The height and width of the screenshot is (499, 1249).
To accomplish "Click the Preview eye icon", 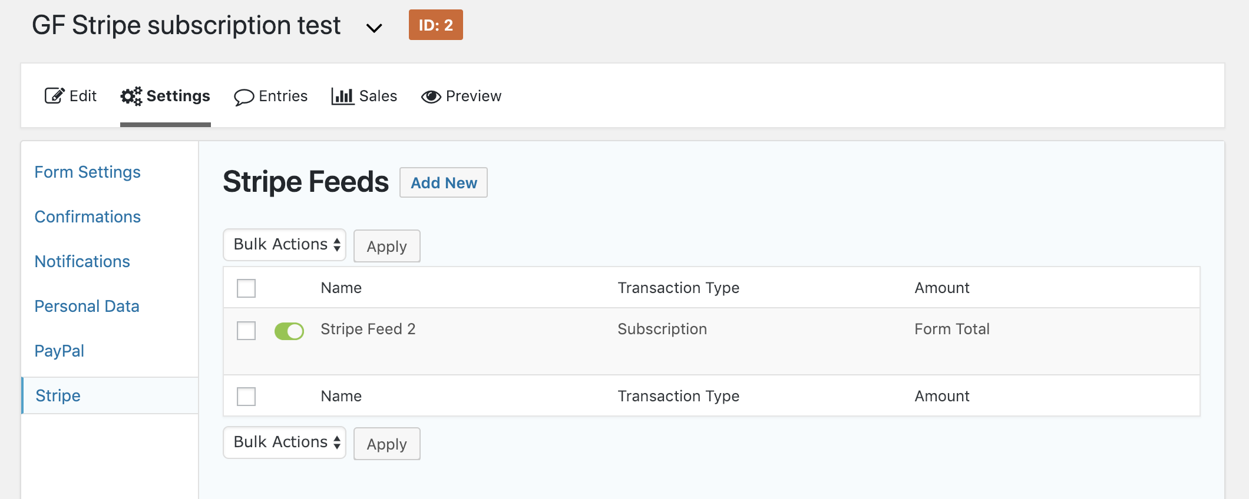I will click(x=431, y=97).
